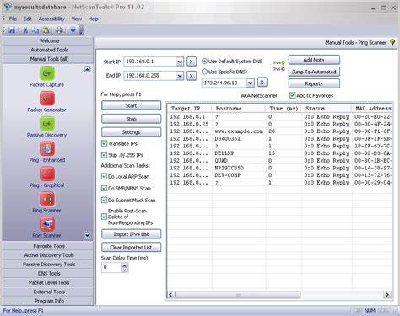
Task: Click the Save toolbar icon
Action: [x=12, y=29]
